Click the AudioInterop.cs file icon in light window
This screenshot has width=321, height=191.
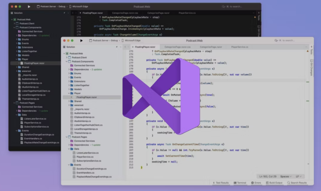click(x=72, y=113)
